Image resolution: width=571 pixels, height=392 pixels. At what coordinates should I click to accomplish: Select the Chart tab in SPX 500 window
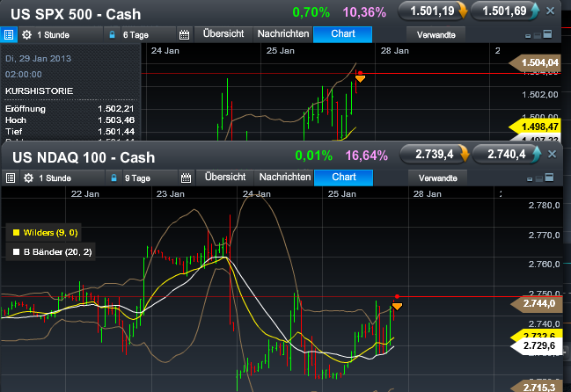[342, 33]
